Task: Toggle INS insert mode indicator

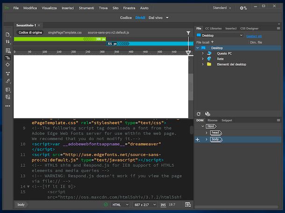Action: [163, 205]
